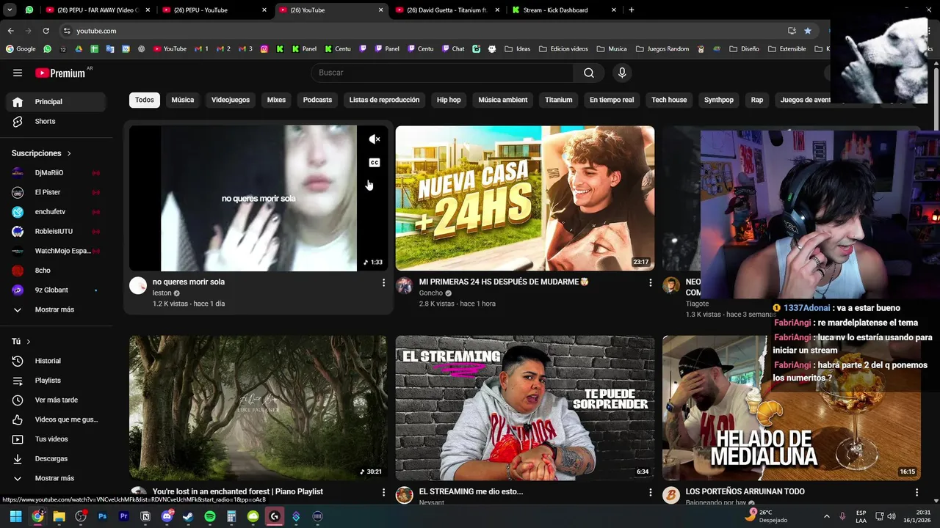The image size is (940, 528).
Task: Open NUEVA CASA +24HS video thumbnail
Action: (525, 198)
